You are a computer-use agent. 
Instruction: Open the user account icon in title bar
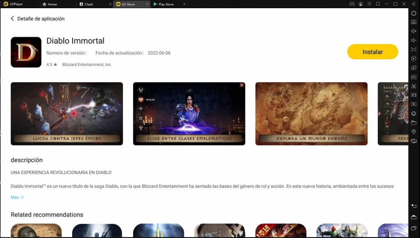361,4
